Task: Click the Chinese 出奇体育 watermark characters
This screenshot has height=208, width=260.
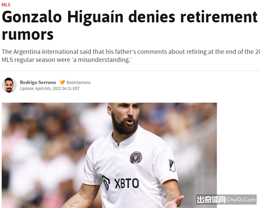Action: click(211, 200)
